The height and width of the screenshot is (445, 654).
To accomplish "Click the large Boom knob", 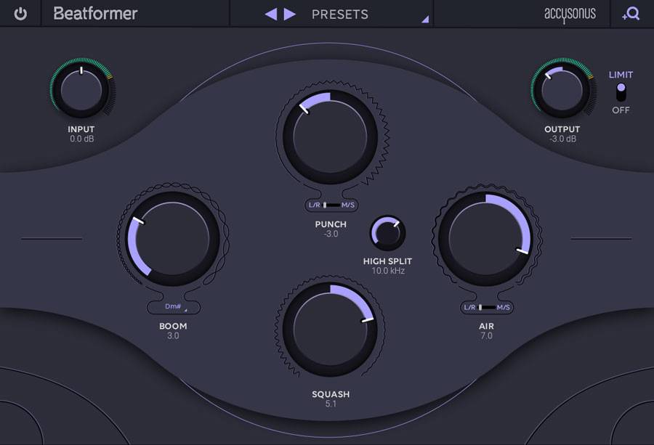I will click(174, 240).
